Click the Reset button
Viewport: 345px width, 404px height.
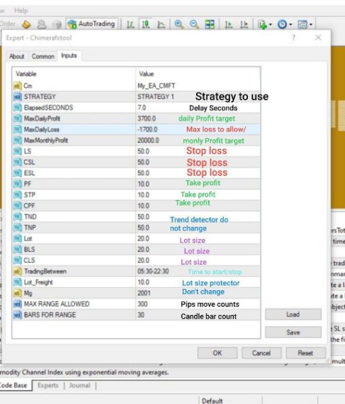point(305,353)
